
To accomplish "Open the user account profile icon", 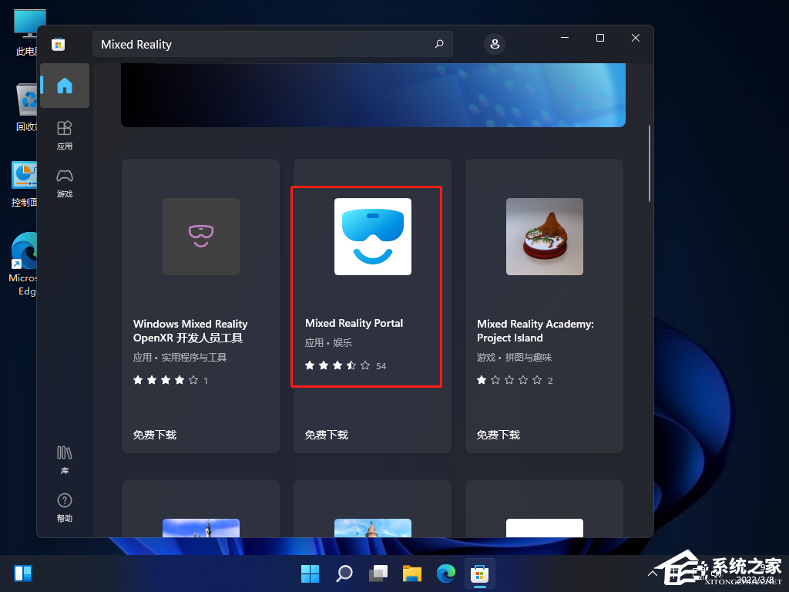I will click(495, 44).
